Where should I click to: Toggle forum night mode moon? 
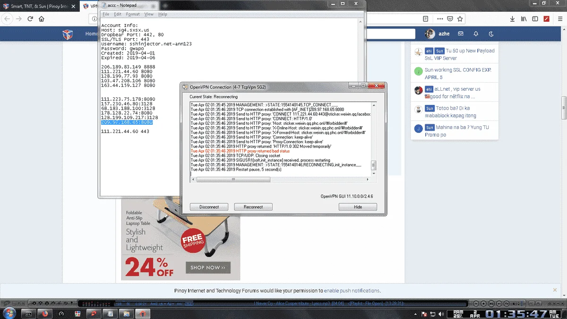pos(491,34)
